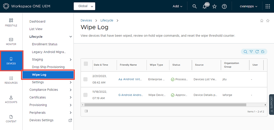274x130 pixels.
Task: Select Wipe Log menu item
Action: (48, 75)
